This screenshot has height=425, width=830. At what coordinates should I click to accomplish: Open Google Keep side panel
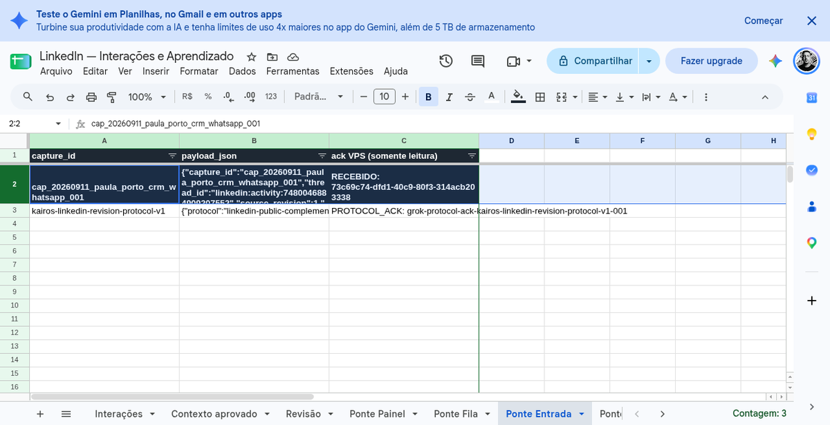pyautogui.click(x=812, y=134)
